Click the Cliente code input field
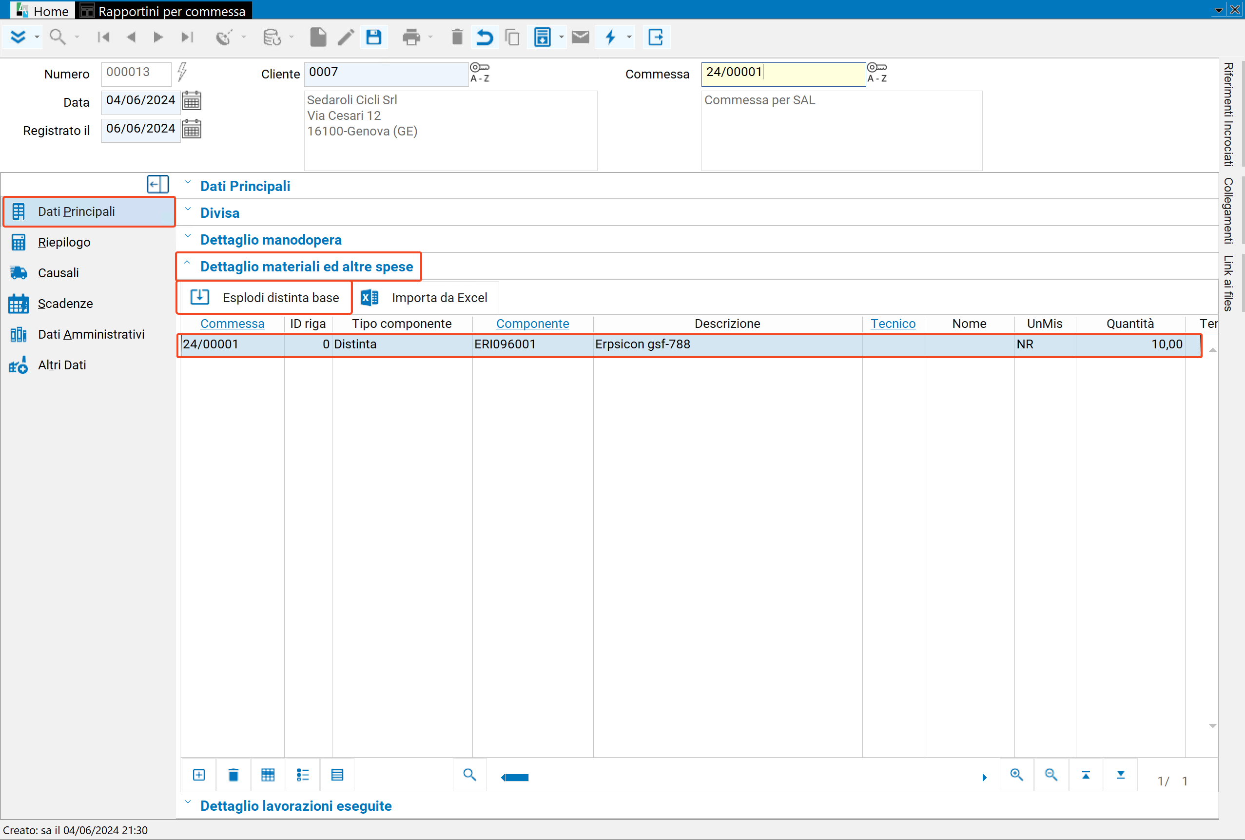 (386, 74)
